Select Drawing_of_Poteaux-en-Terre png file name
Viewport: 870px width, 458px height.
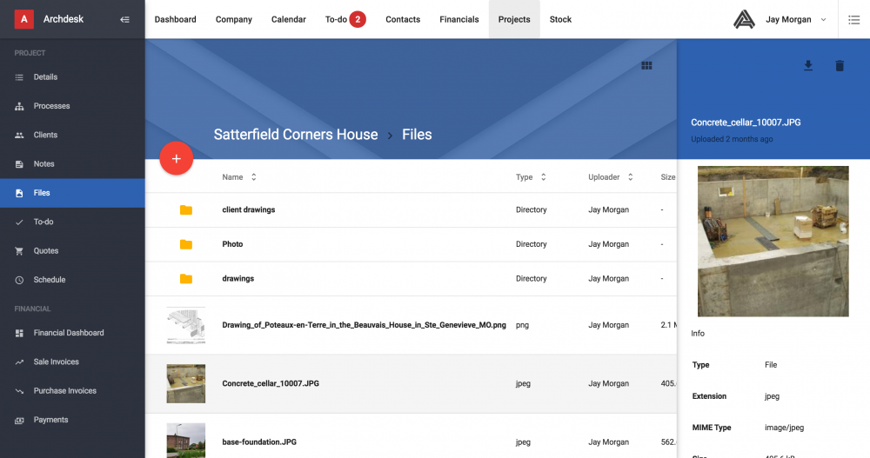364,325
